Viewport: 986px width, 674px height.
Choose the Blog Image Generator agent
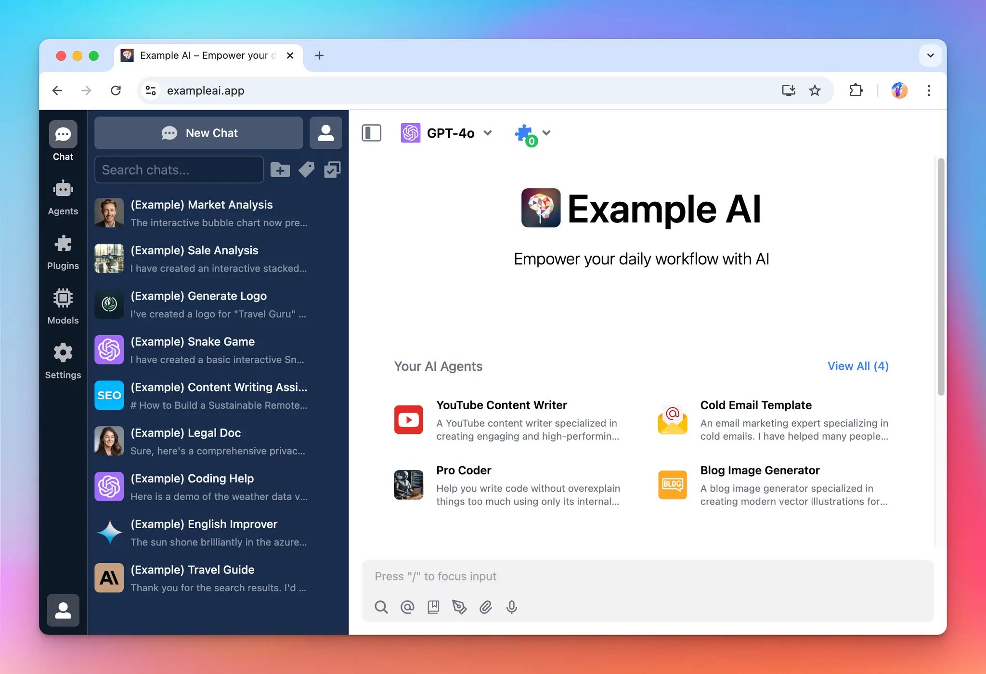[773, 485]
